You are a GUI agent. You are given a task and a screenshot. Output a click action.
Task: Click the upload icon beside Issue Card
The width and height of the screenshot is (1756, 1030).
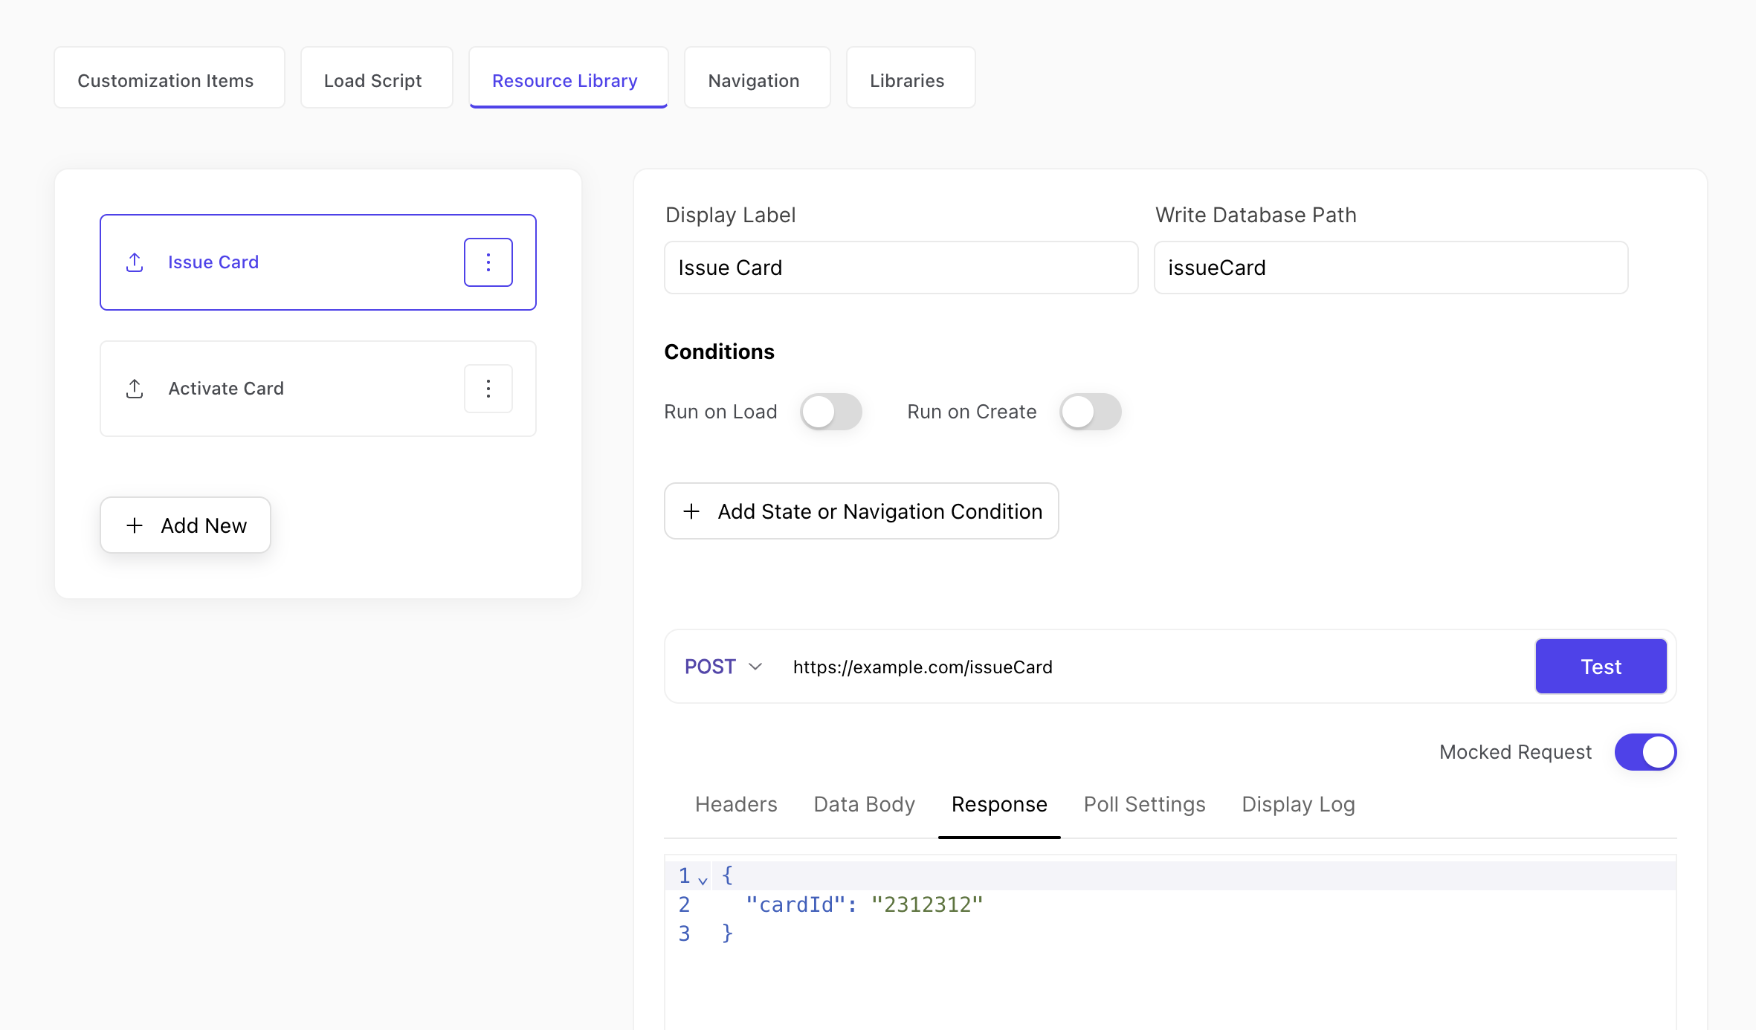[135, 262]
